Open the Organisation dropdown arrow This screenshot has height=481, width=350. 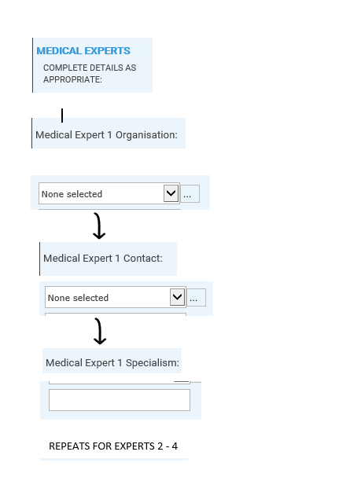171,193
